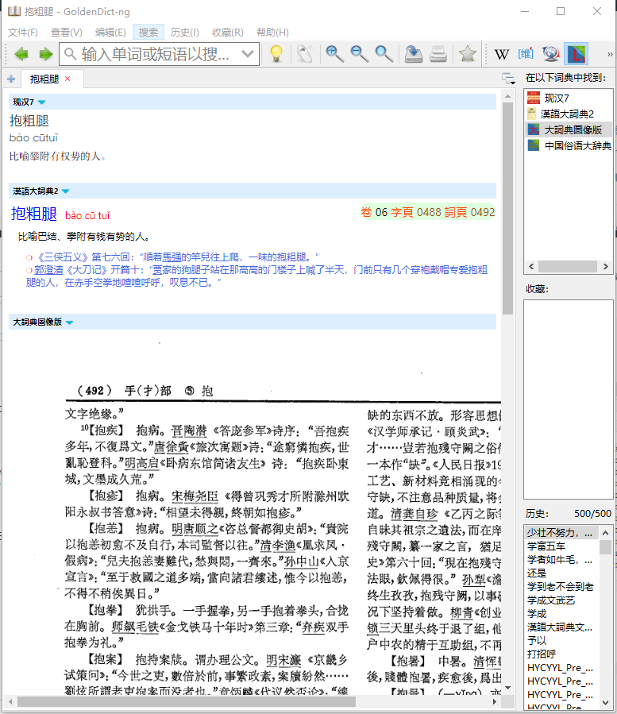Click the light bulb icon in toolbar

tap(276, 54)
